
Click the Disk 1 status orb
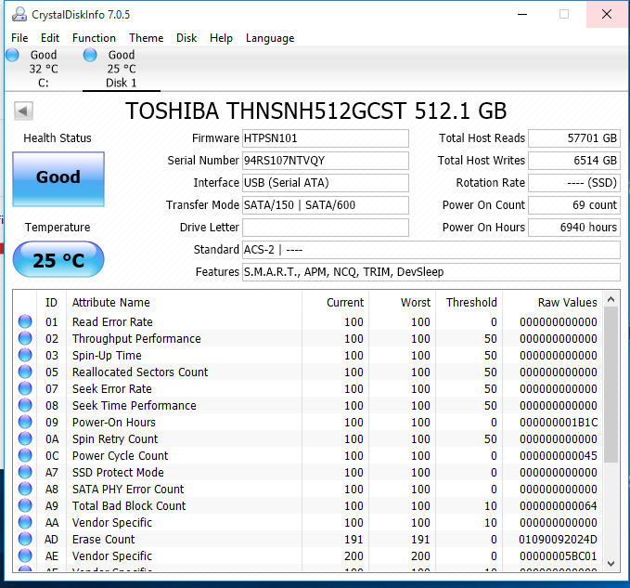pos(90,56)
